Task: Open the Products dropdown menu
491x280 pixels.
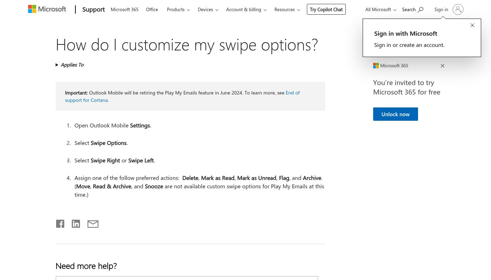Action: coord(178,9)
